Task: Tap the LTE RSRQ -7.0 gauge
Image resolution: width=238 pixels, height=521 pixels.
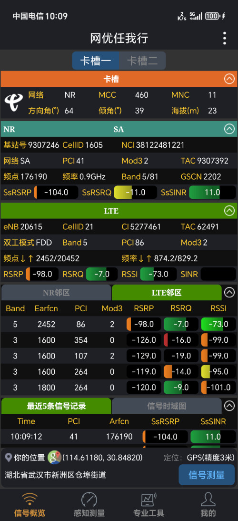Action: tap(102, 274)
